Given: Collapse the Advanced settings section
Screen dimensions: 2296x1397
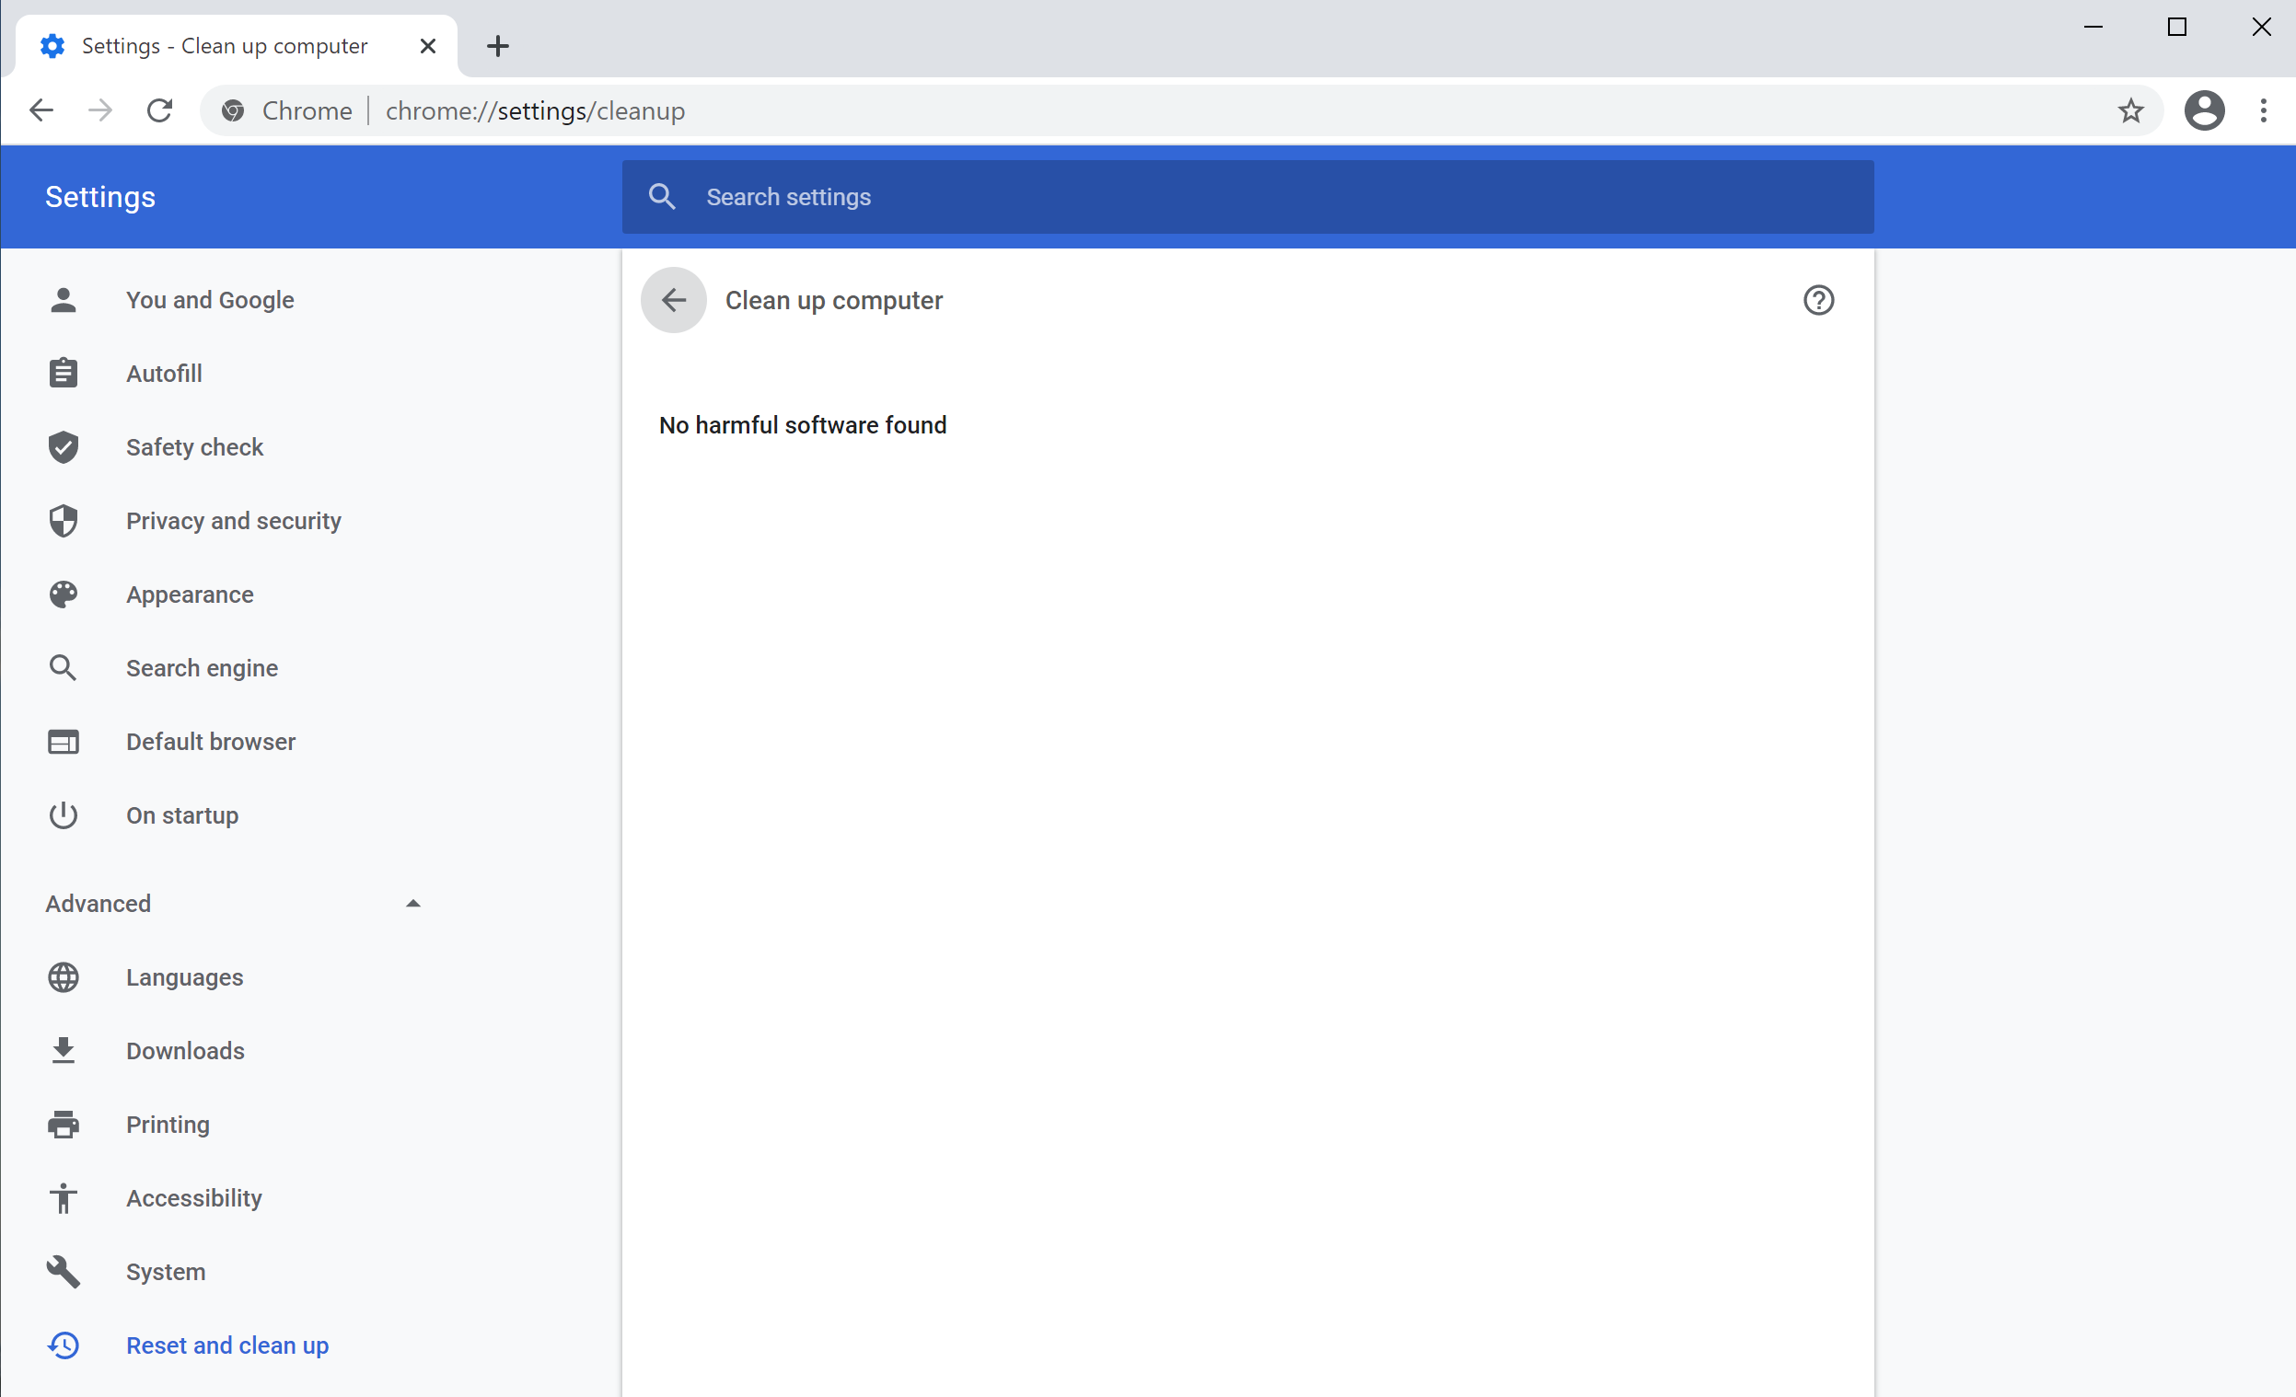Looking at the screenshot, I should [413, 903].
